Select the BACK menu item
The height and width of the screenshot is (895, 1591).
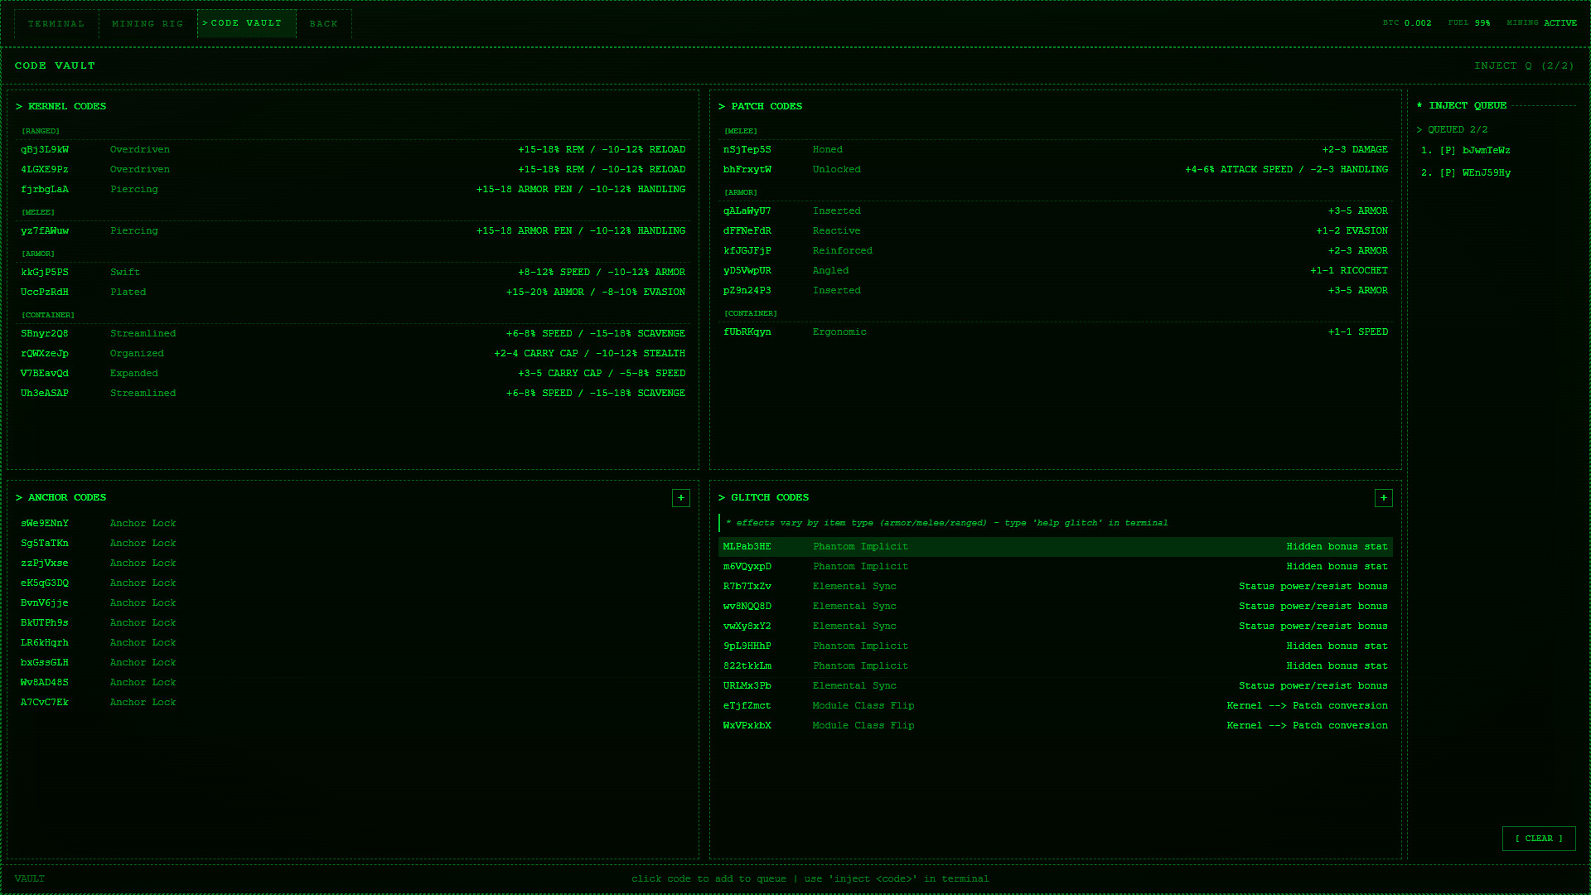tap(323, 23)
